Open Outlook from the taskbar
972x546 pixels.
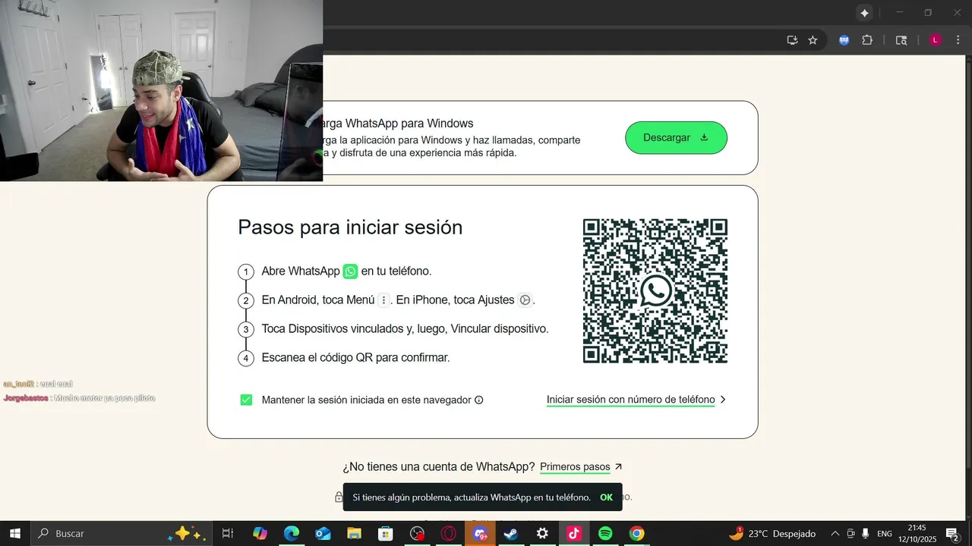tap(323, 534)
